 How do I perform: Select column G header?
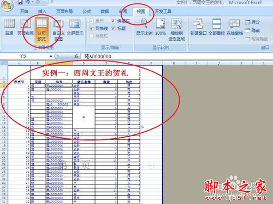(151, 63)
